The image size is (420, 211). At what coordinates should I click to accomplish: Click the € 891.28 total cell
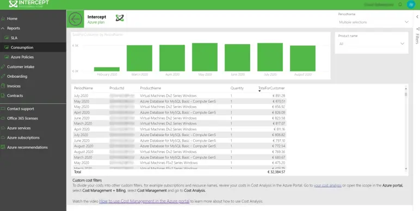pyautogui.click(x=279, y=96)
